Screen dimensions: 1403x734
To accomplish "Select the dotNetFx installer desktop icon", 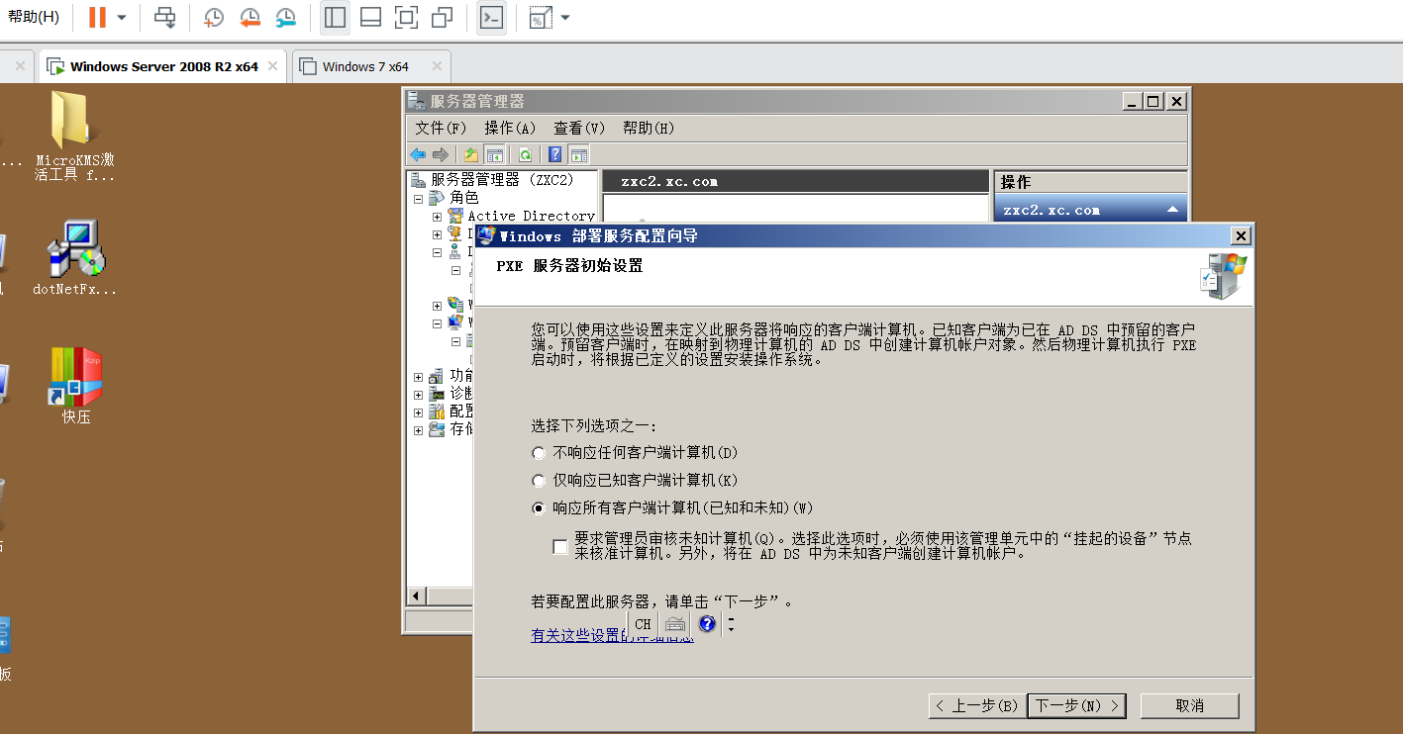I will click(75, 257).
